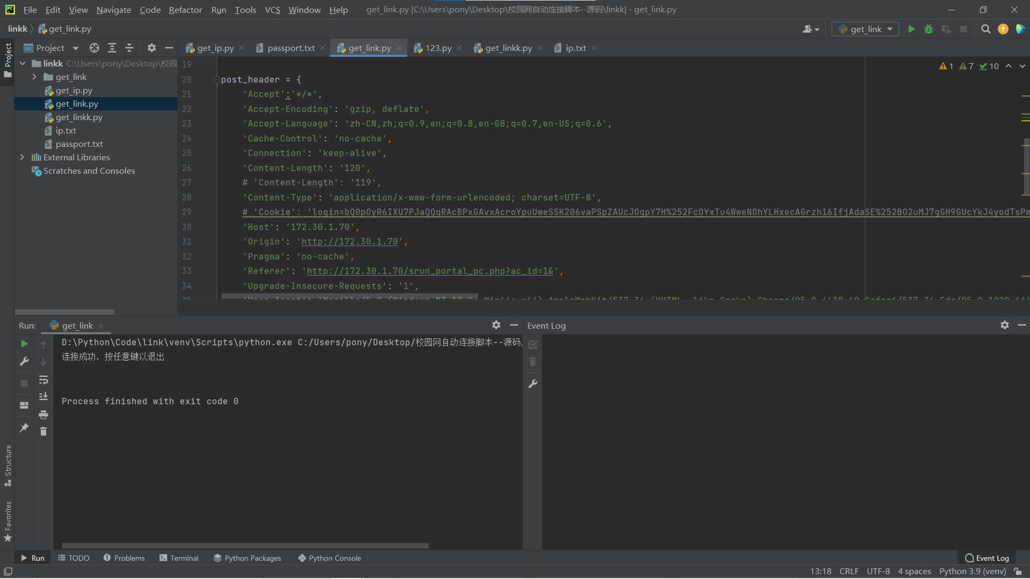
Task: Run get_link with green play button
Action: click(911, 29)
